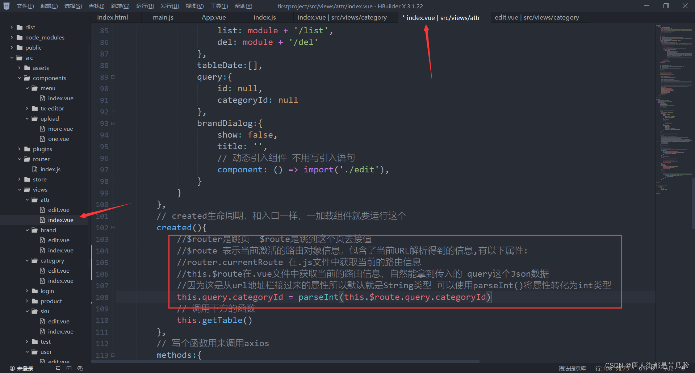Image resolution: width=695 pixels, height=373 pixels.
Task: Fold created() block at line 102
Action: point(113,227)
